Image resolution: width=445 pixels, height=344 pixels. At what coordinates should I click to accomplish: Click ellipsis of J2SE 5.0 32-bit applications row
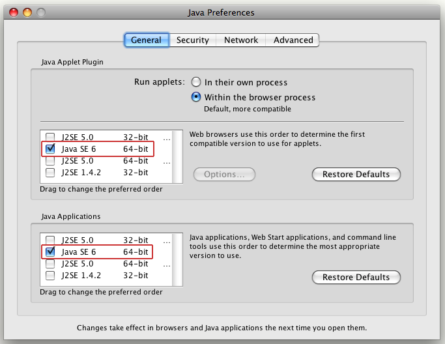[x=167, y=242]
